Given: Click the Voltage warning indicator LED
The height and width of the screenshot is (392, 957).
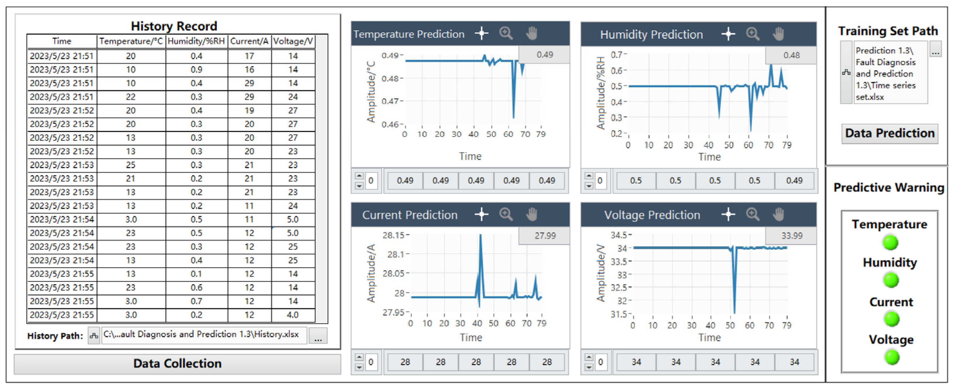Looking at the screenshot, I should 892,358.
